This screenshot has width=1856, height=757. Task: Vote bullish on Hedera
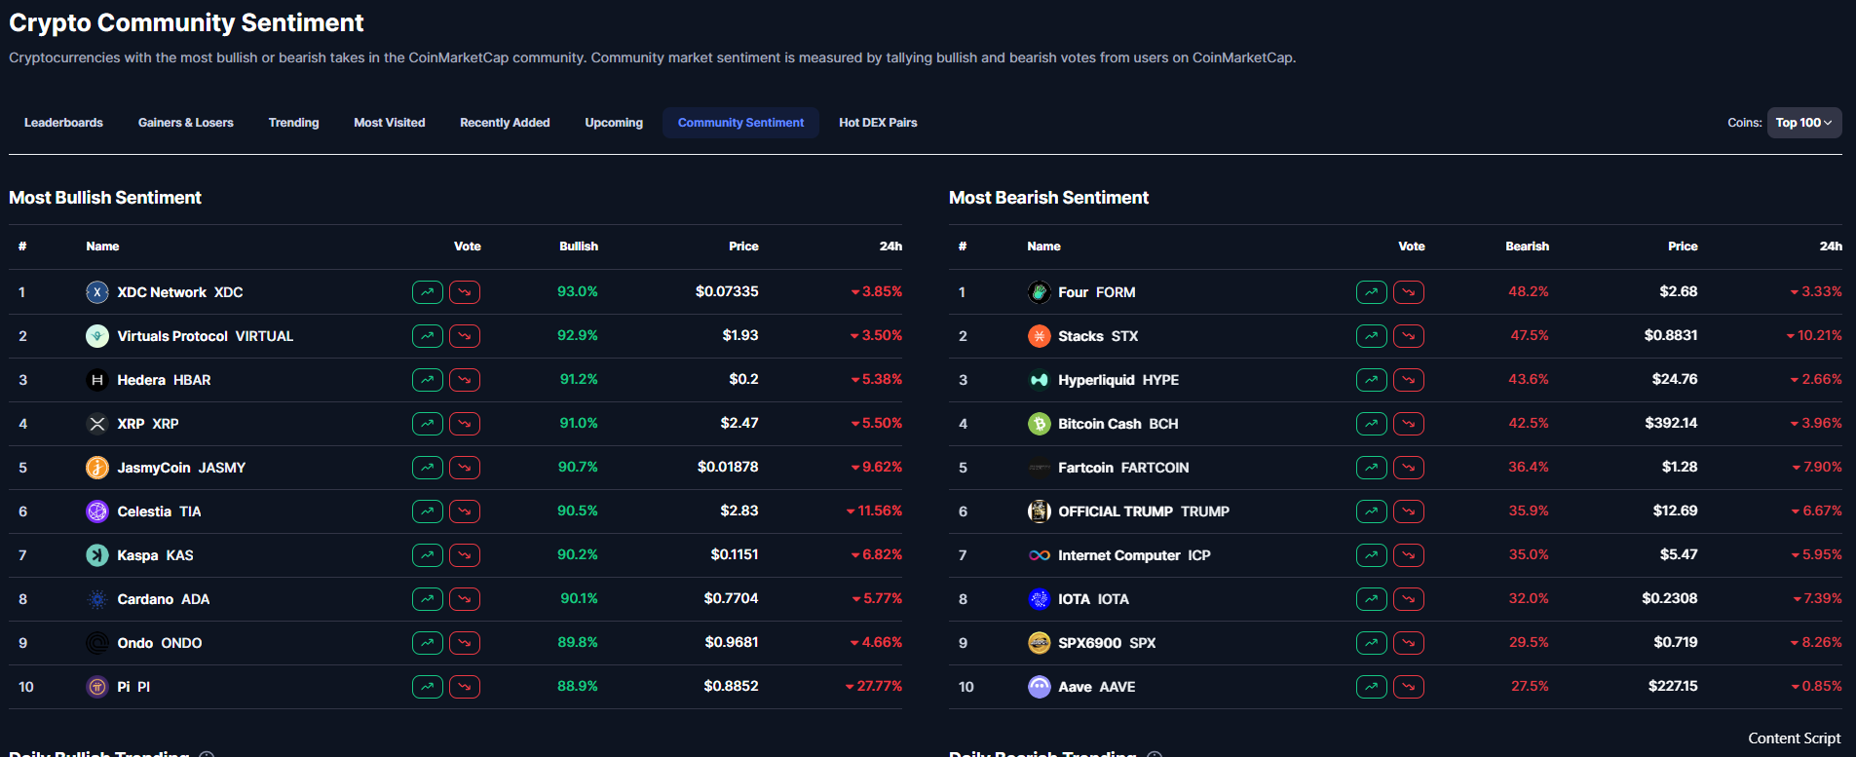[x=428, y=380]
